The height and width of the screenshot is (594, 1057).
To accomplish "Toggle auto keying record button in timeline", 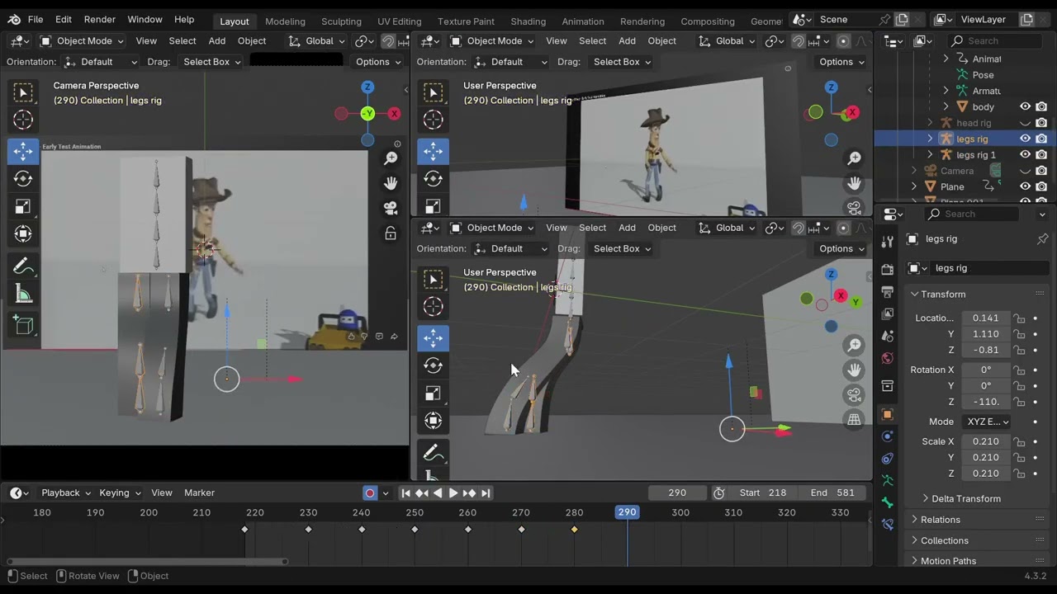I will tap(370, 493).
